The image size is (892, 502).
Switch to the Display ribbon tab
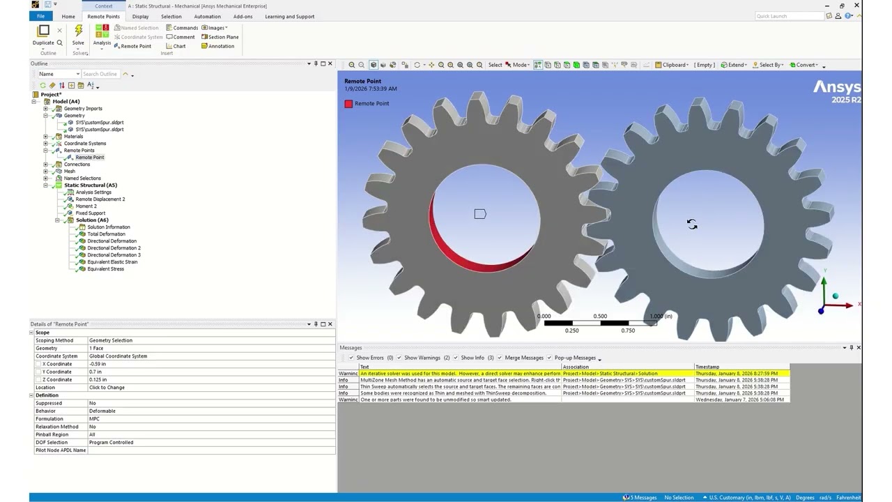(x=140, y=16)
